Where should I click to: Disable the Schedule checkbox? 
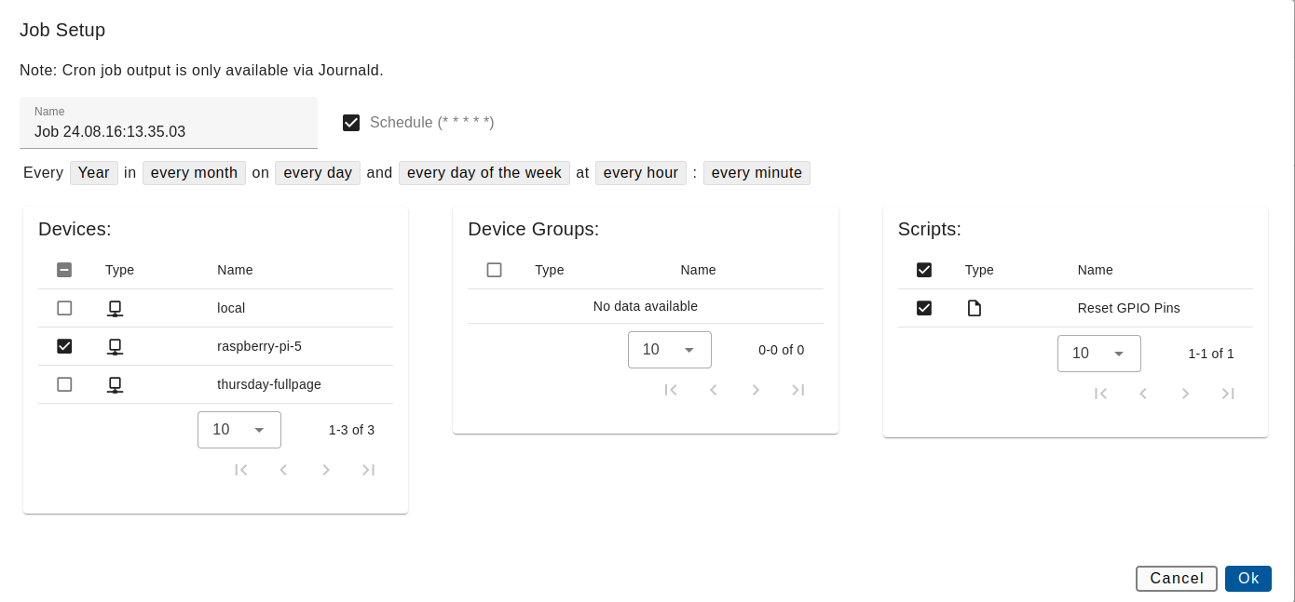click(x=351, y=122)
